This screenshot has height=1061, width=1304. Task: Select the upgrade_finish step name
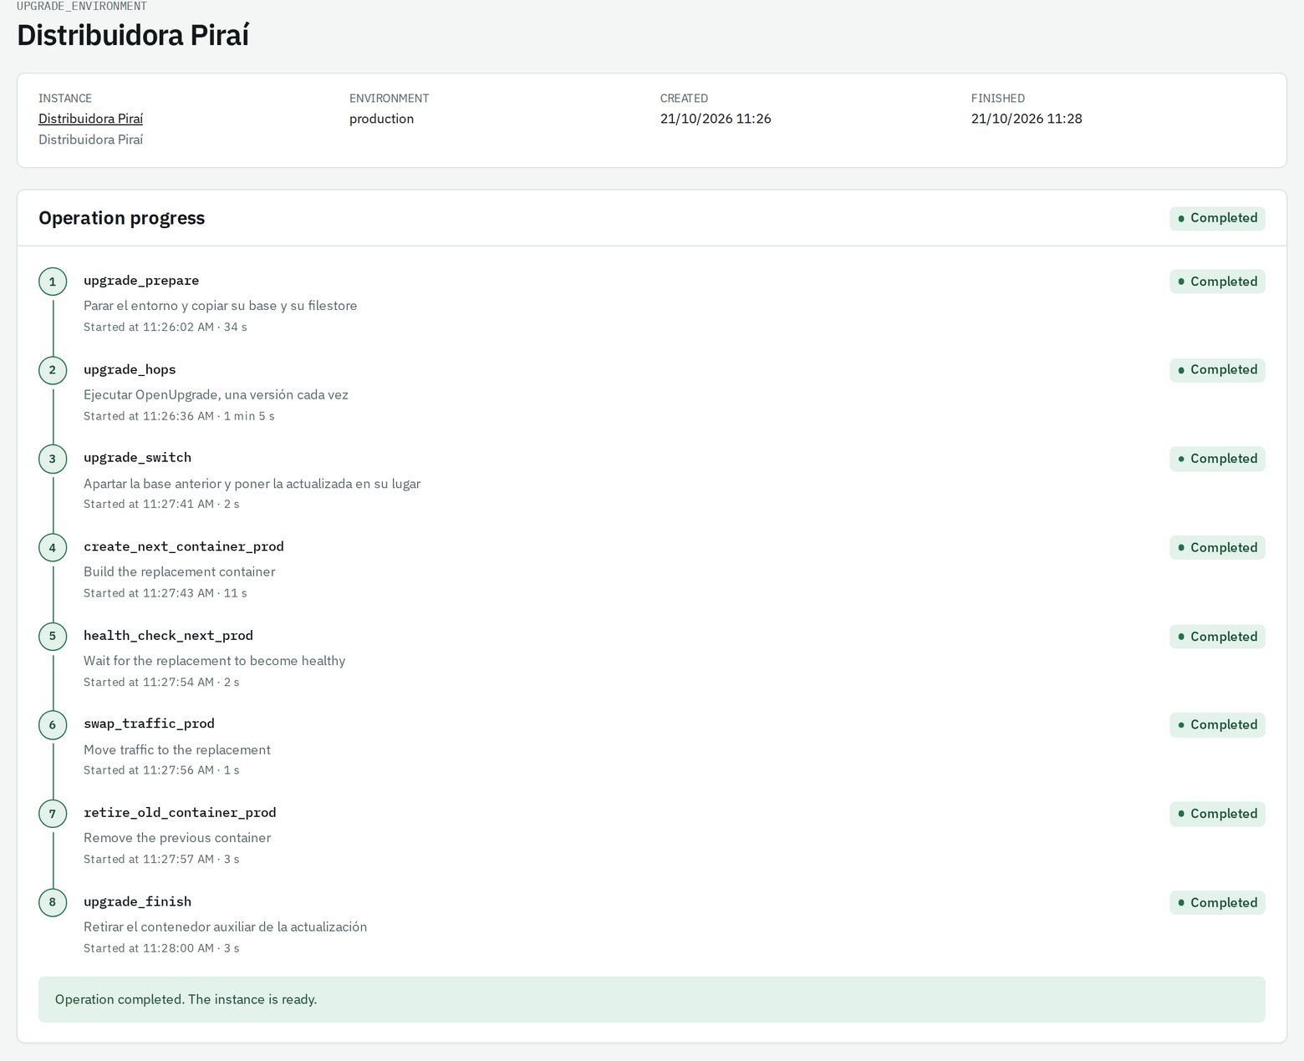pos(138,901)
